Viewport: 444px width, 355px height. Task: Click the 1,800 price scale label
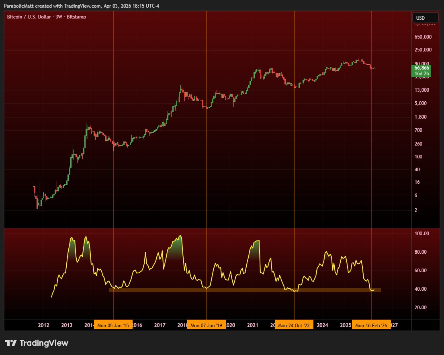421,117
